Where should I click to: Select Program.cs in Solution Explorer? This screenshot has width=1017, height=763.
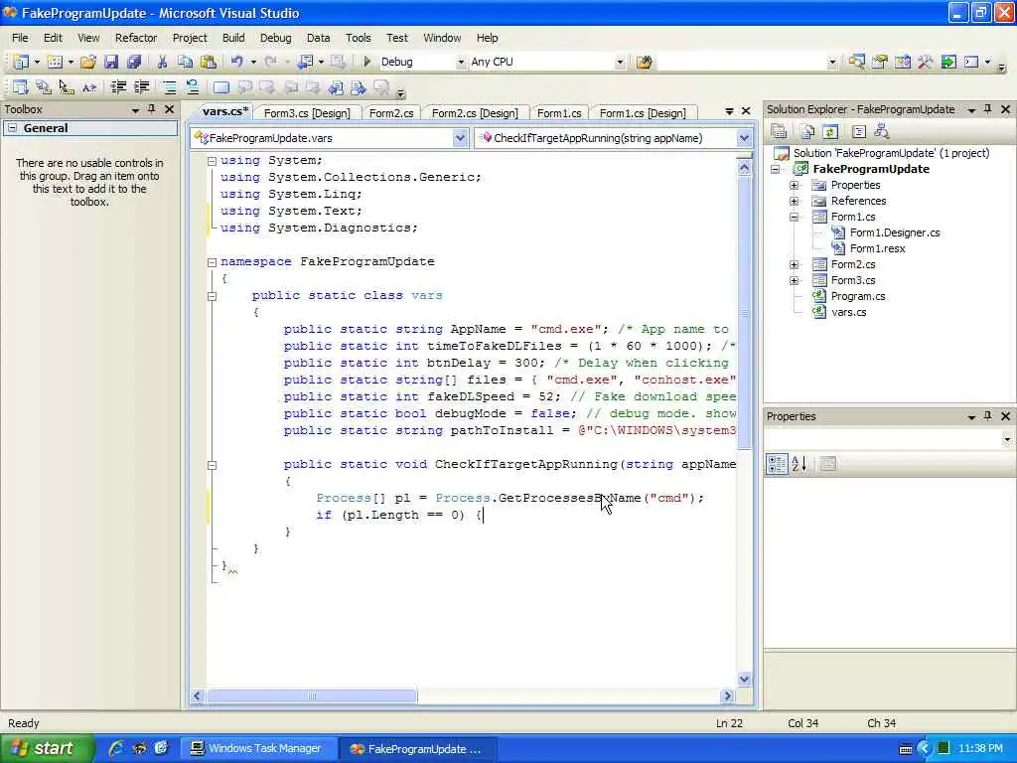click(858, 296)
